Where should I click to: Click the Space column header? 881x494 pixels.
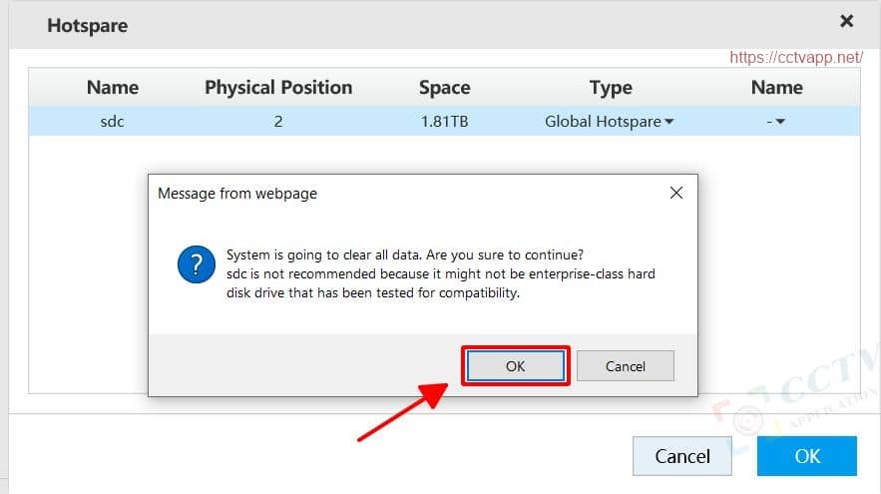(444, 88)
